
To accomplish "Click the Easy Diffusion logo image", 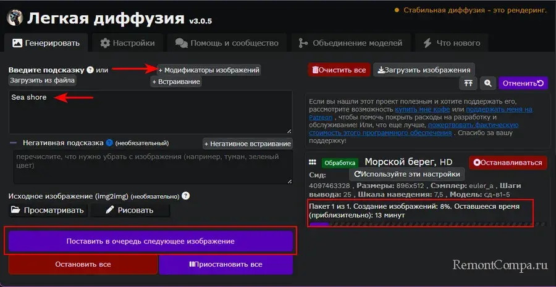I will [x=15, y=17].
